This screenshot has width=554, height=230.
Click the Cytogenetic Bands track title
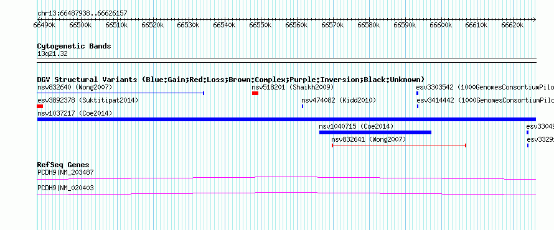(x=74, y=46)
